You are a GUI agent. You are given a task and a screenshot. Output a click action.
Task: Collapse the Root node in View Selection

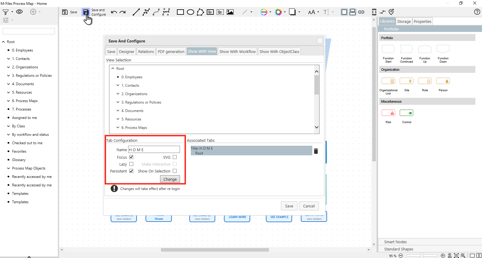coord(113,69)
